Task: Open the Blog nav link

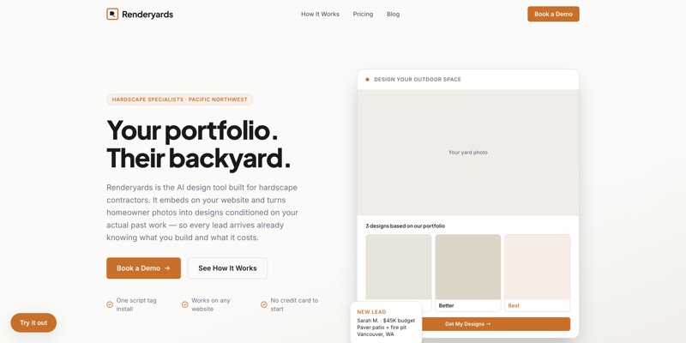Action: pyautogui.click(x=394, y=14)
